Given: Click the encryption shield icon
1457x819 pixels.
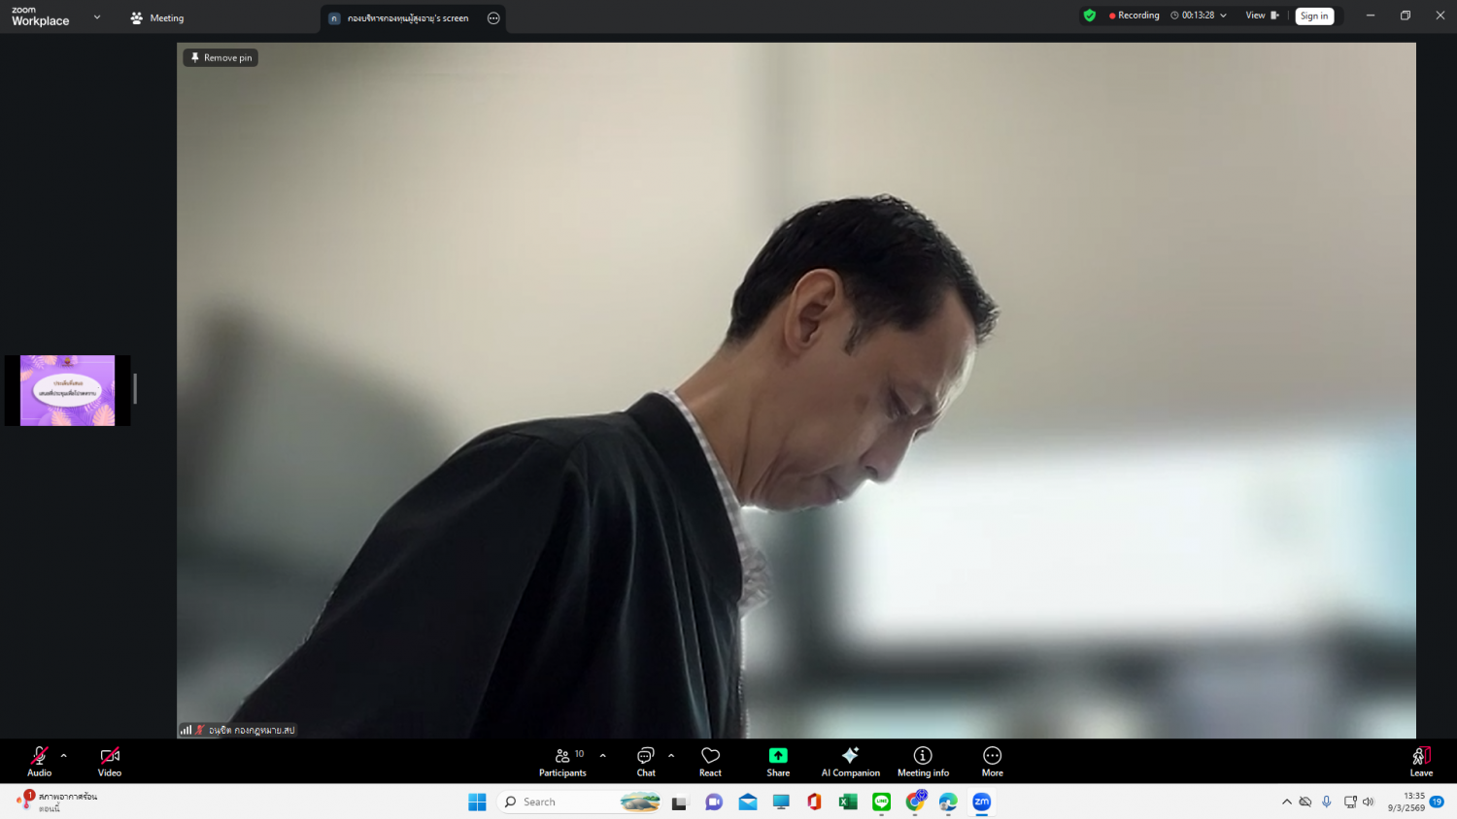Looking at the screenshot, I should coord(1090,16).
